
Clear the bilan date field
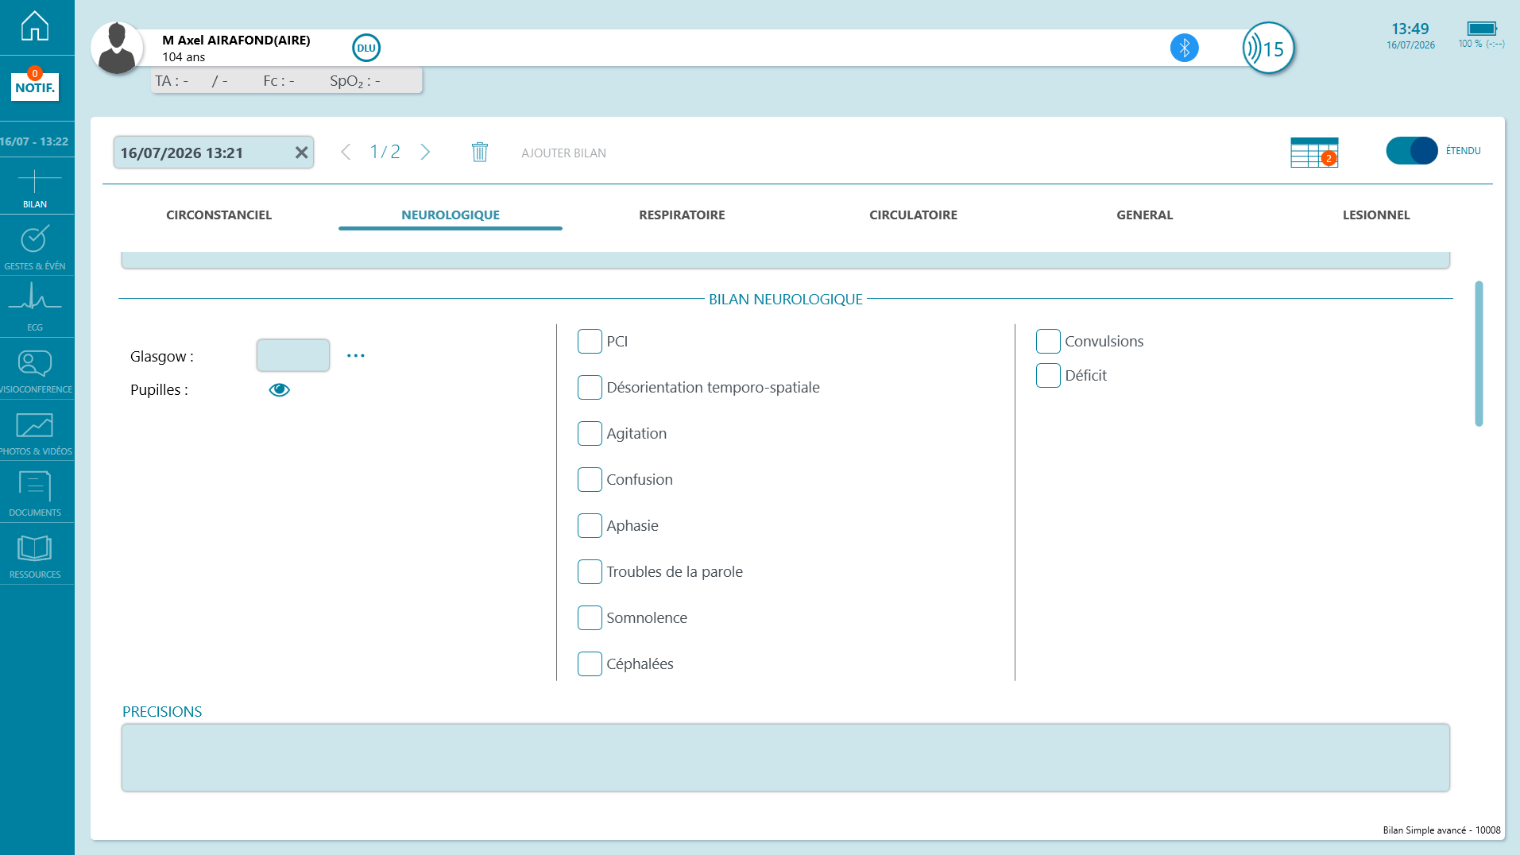[x=301, y=153]
